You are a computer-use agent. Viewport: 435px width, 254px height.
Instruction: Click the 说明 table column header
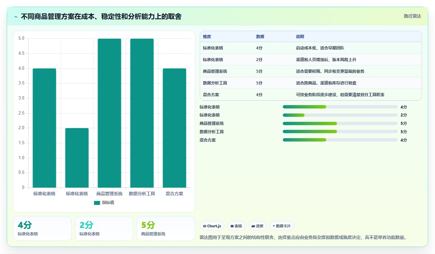pyautogui.click(x=300, y=37)
